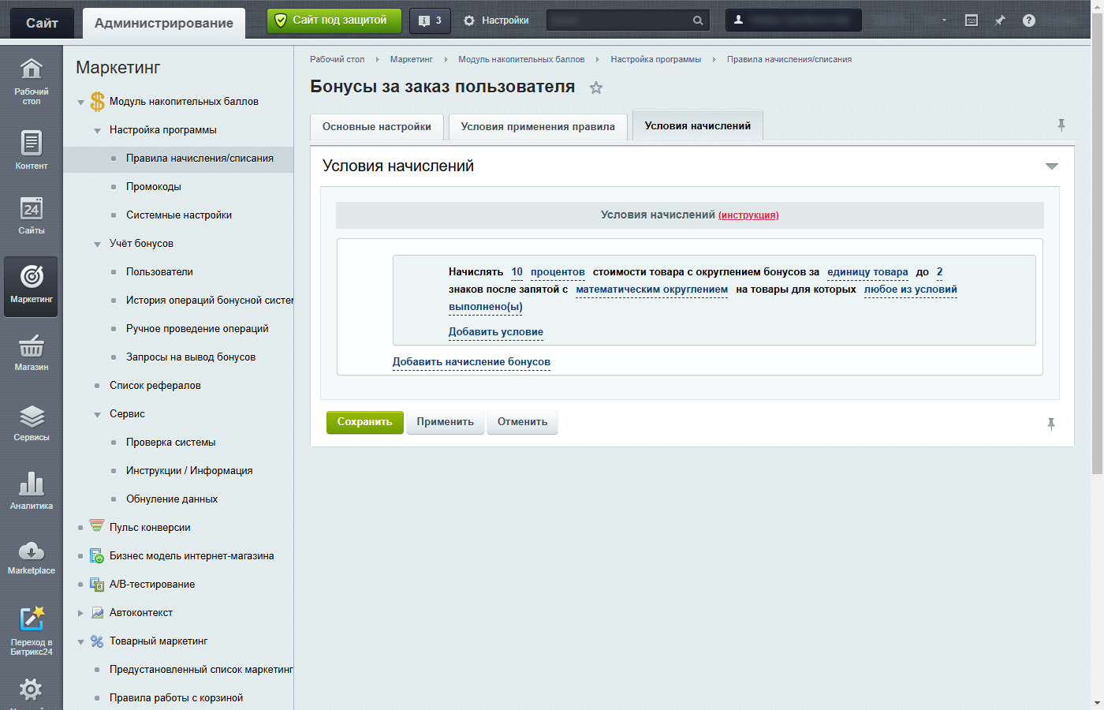Screen dimensions: 1104x710
Task: Add page to favorites with star icon
Action: click(596, 88)
